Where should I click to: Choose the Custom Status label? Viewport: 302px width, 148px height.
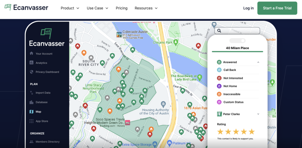[234, 102]
